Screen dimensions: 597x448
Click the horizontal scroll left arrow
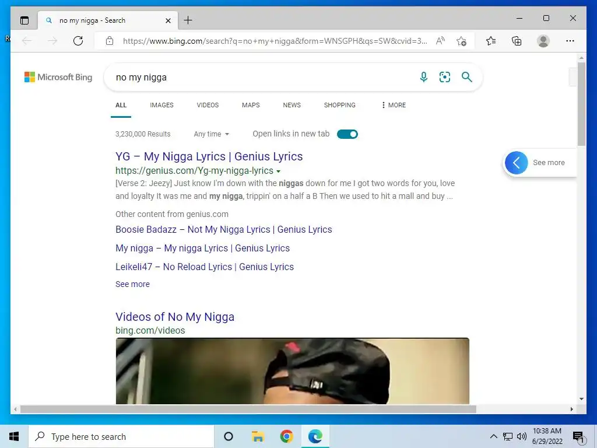click(15, 409)
